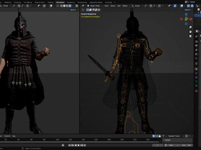Open the View menu in right viewport
Viewport: 201px width, 150px height.
click(x=106, y=6)
